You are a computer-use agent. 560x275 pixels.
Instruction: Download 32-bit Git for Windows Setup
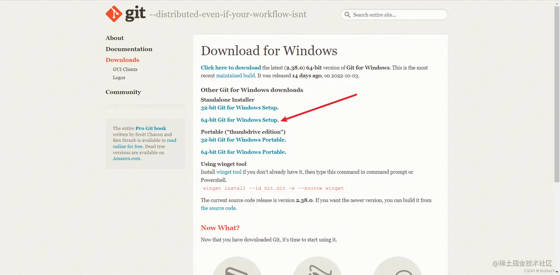pos(239,107)
